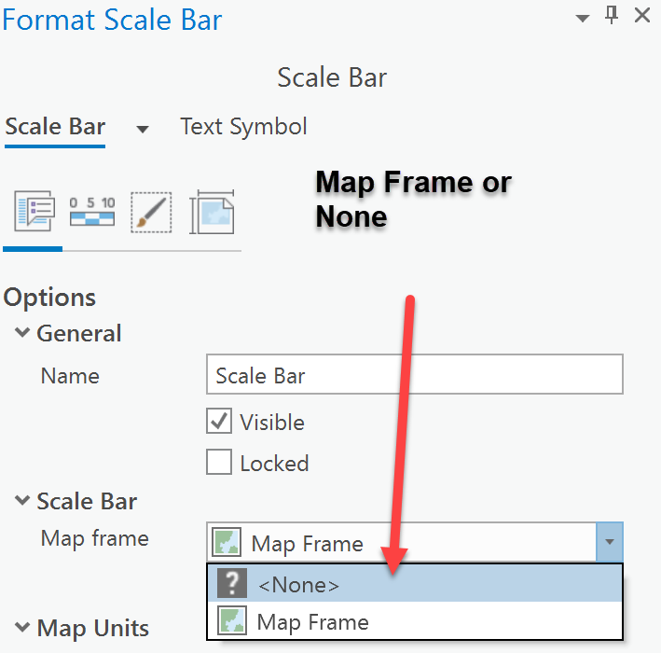
Task: Click the pane menu arrow in title bar
Action: pyautogui.click(x=583, y=18)
